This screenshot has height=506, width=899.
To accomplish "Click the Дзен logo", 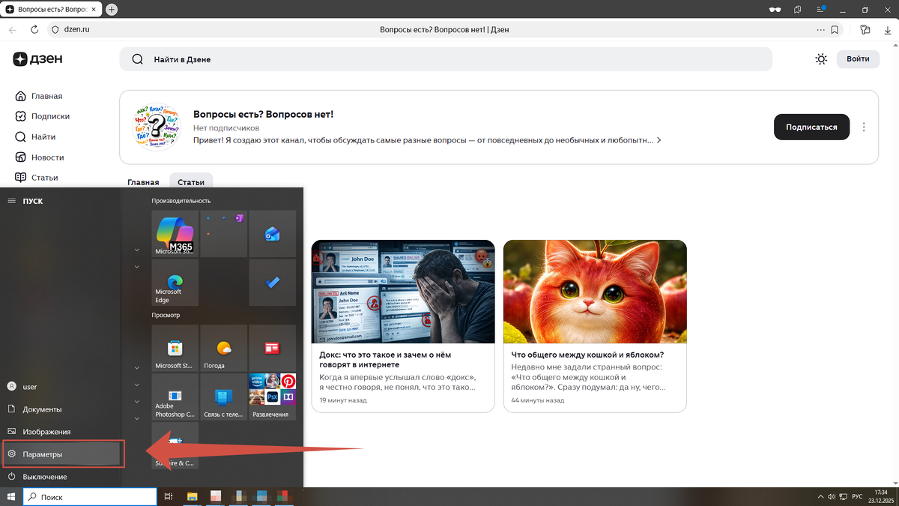I will (x=37, y=59).
